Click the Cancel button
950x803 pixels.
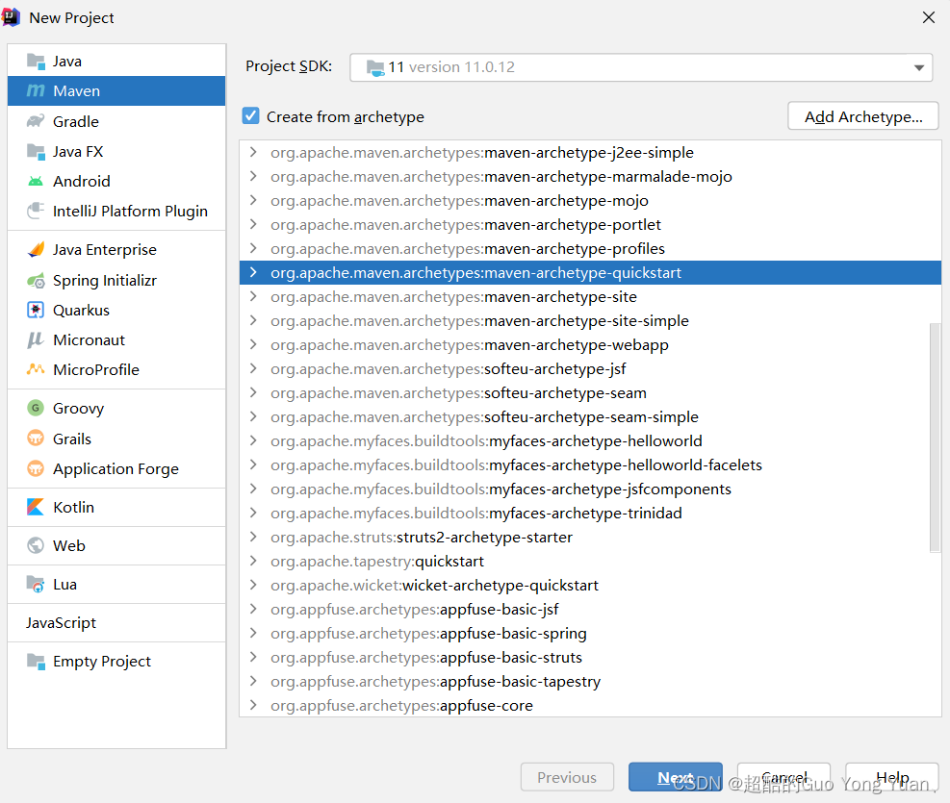(784, 777)
